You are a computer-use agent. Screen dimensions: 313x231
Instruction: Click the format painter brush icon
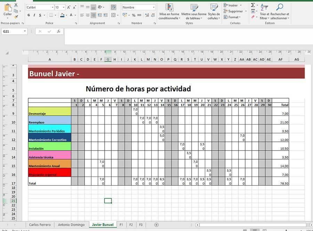click(x=16, y=17)
